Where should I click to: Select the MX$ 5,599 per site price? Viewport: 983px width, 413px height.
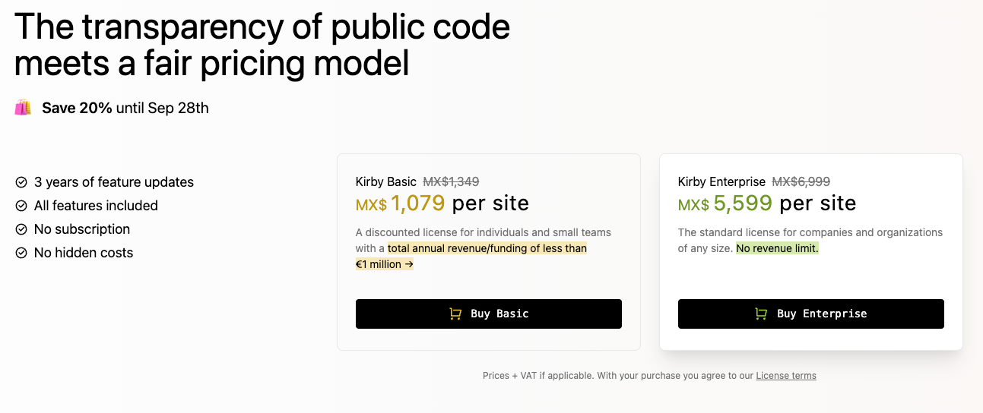point(767,203)
